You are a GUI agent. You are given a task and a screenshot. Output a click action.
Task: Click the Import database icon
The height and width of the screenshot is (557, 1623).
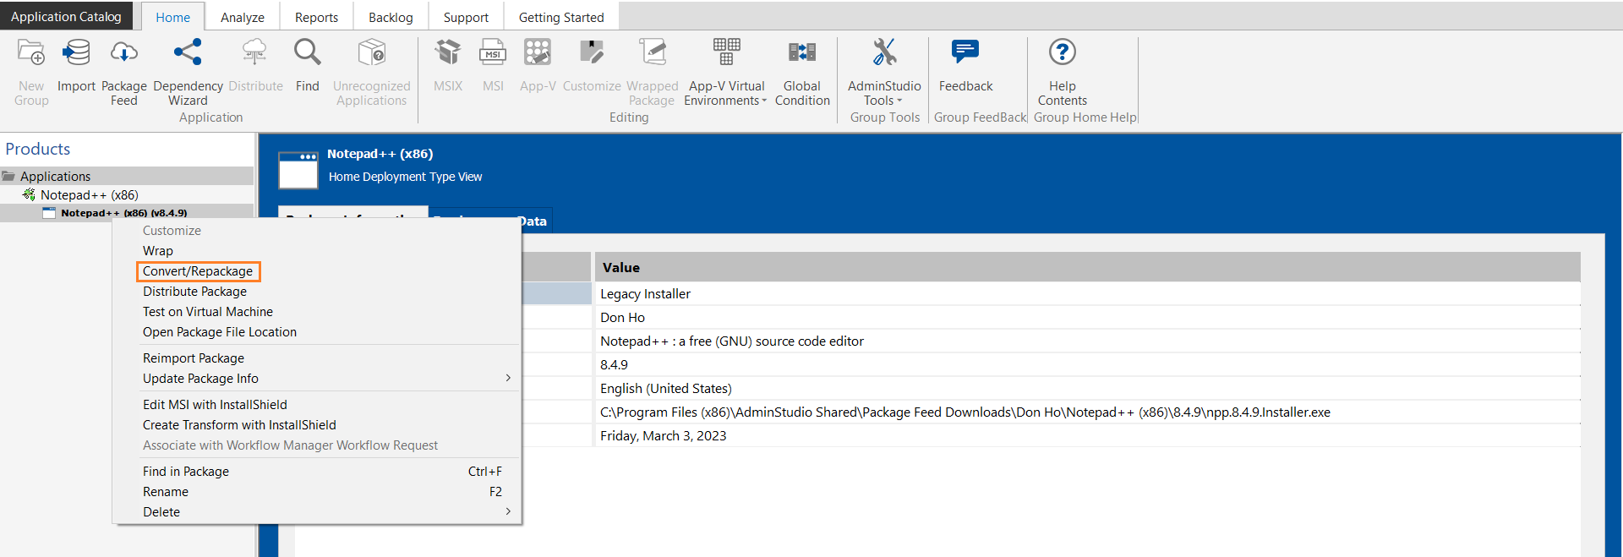click(76, 54)
